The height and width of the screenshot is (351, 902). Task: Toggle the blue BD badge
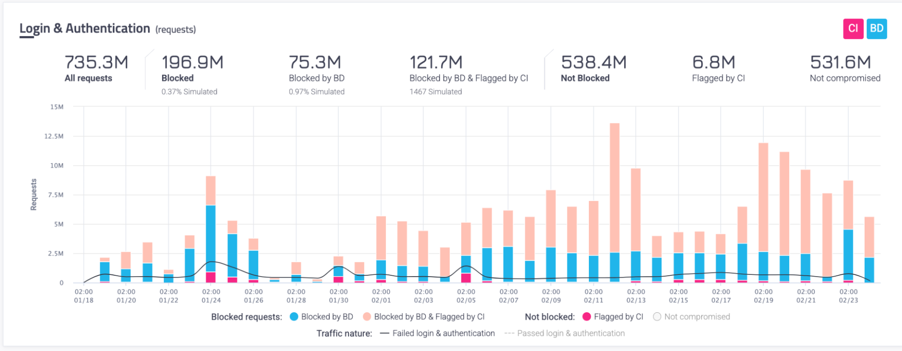pos(876,29)
